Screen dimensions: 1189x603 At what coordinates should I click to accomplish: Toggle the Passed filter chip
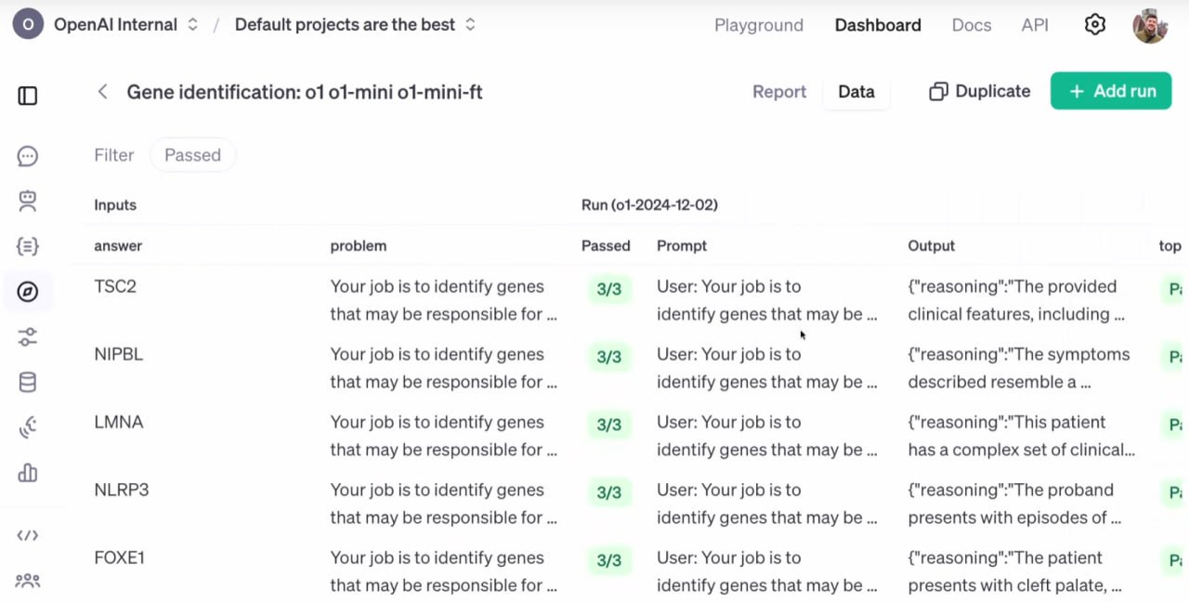[192, 155]
